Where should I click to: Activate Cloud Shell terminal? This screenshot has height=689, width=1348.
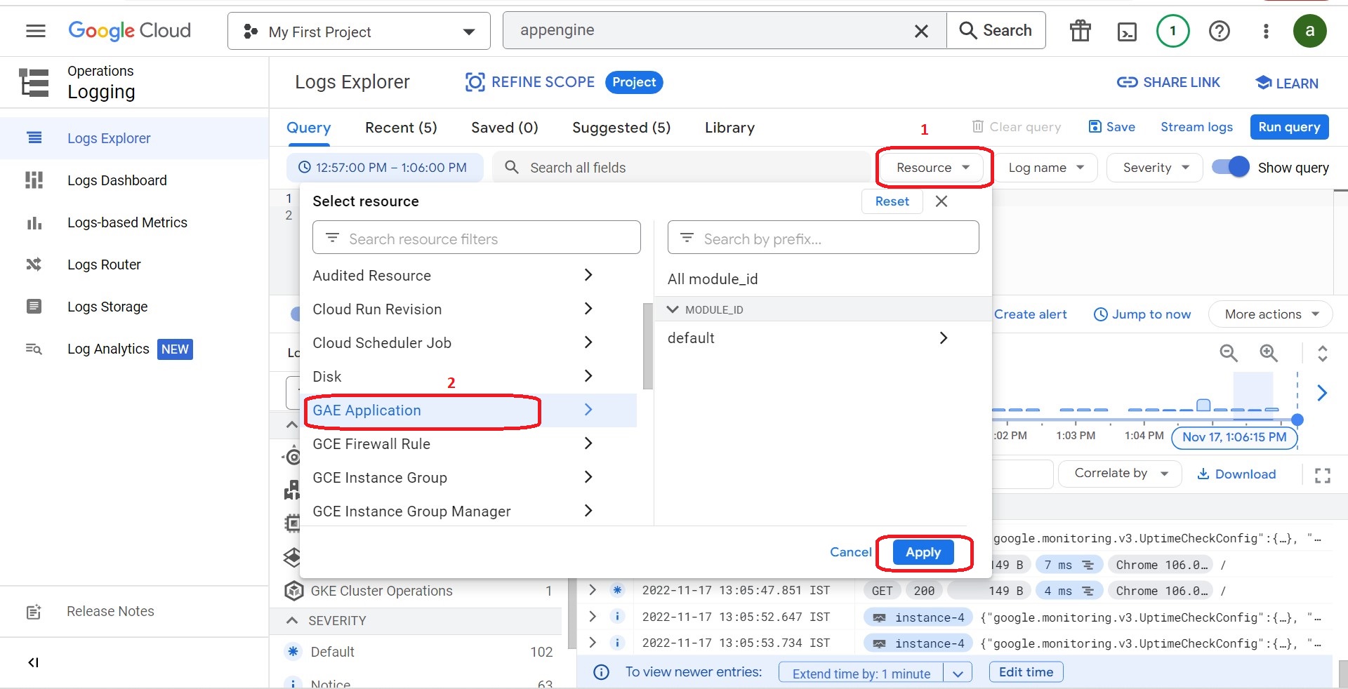tap(1127, 31)
